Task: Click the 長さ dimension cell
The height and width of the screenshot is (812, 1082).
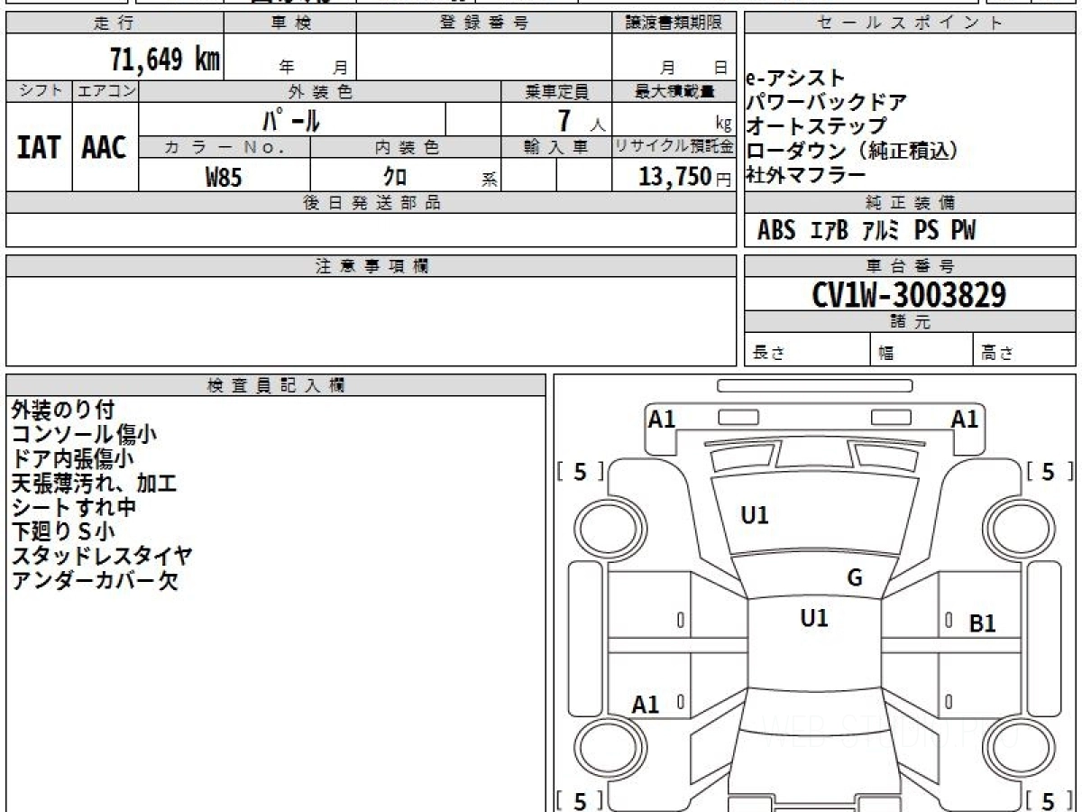Action: [x=808, y=350]
